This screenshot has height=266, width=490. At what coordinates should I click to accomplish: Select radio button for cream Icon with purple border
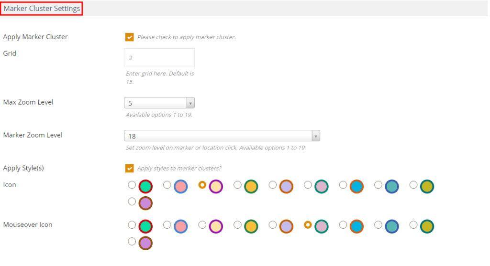[x=202, y=185]
